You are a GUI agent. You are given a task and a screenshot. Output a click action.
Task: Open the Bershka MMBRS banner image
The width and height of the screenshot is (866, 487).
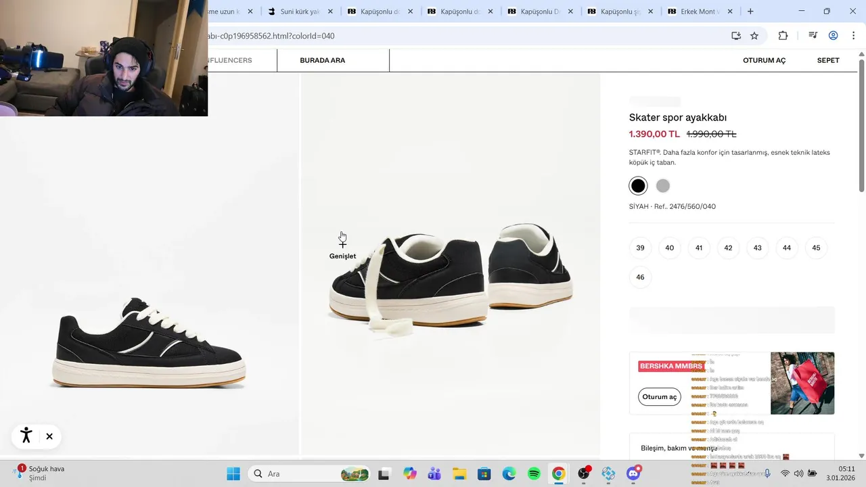click(x=802, y=383)
